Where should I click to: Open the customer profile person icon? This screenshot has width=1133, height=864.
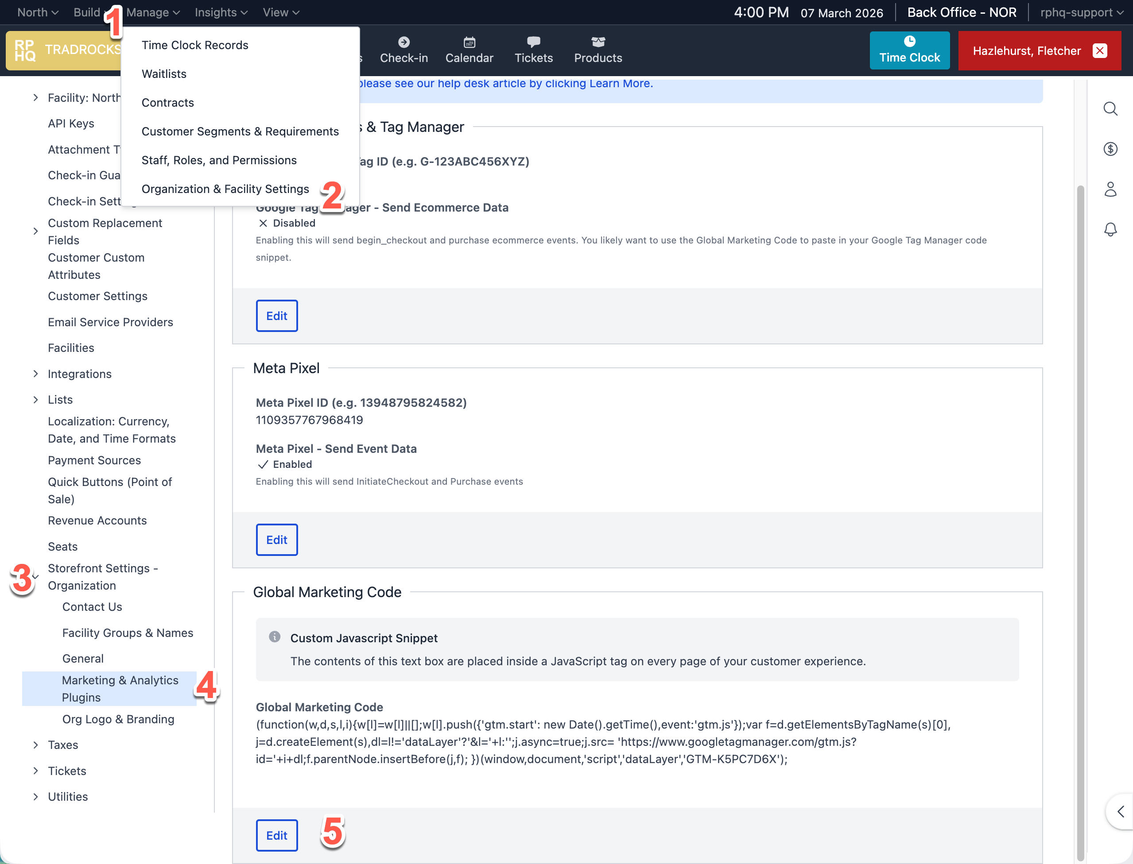(1110, 189)
